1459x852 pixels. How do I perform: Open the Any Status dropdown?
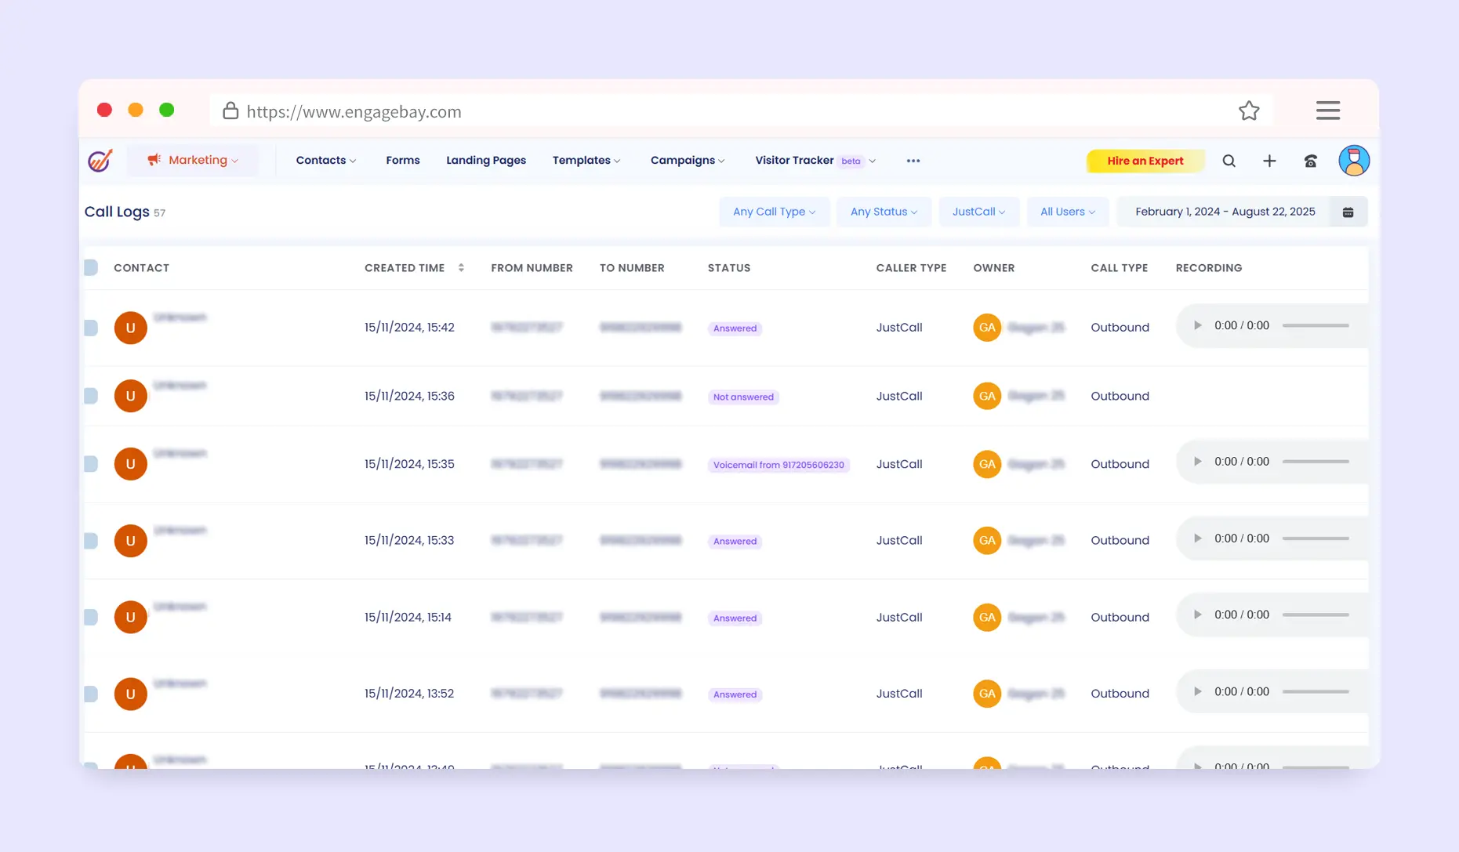[x=883, y=212]
